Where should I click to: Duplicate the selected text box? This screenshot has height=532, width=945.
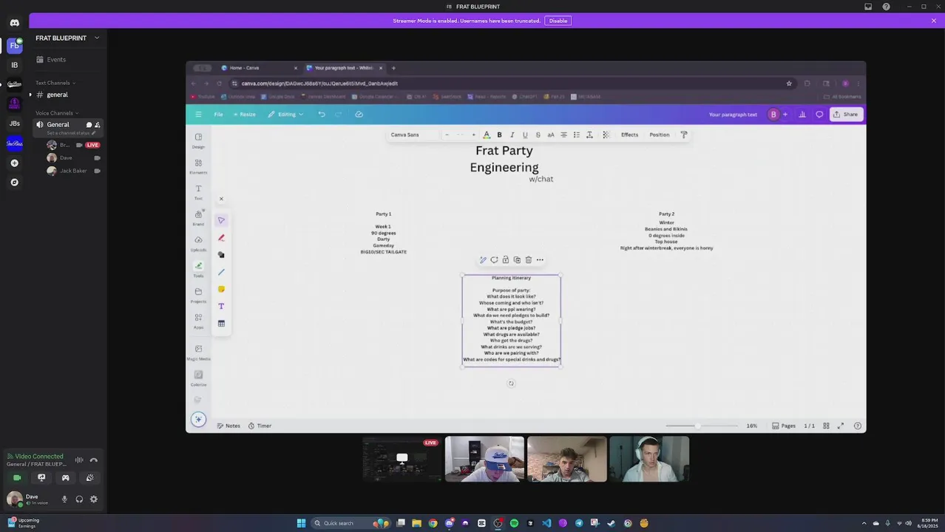tap(517, 260)
